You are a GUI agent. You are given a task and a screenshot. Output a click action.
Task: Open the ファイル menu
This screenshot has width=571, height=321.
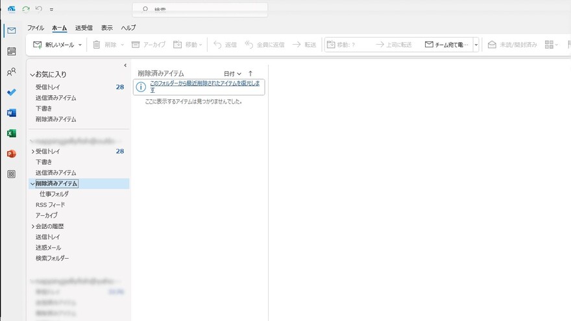(x=36, y=28)
